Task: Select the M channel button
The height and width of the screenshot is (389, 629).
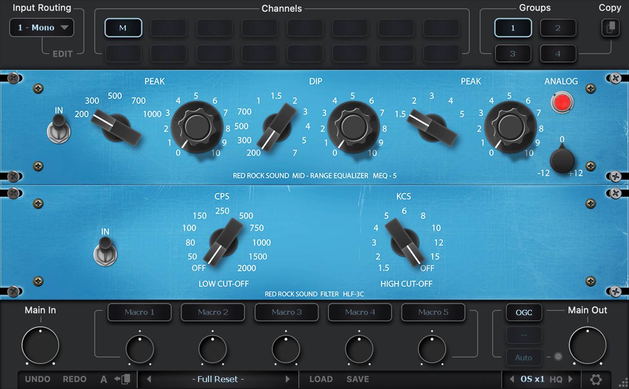Action: click(x=123, y=28)
